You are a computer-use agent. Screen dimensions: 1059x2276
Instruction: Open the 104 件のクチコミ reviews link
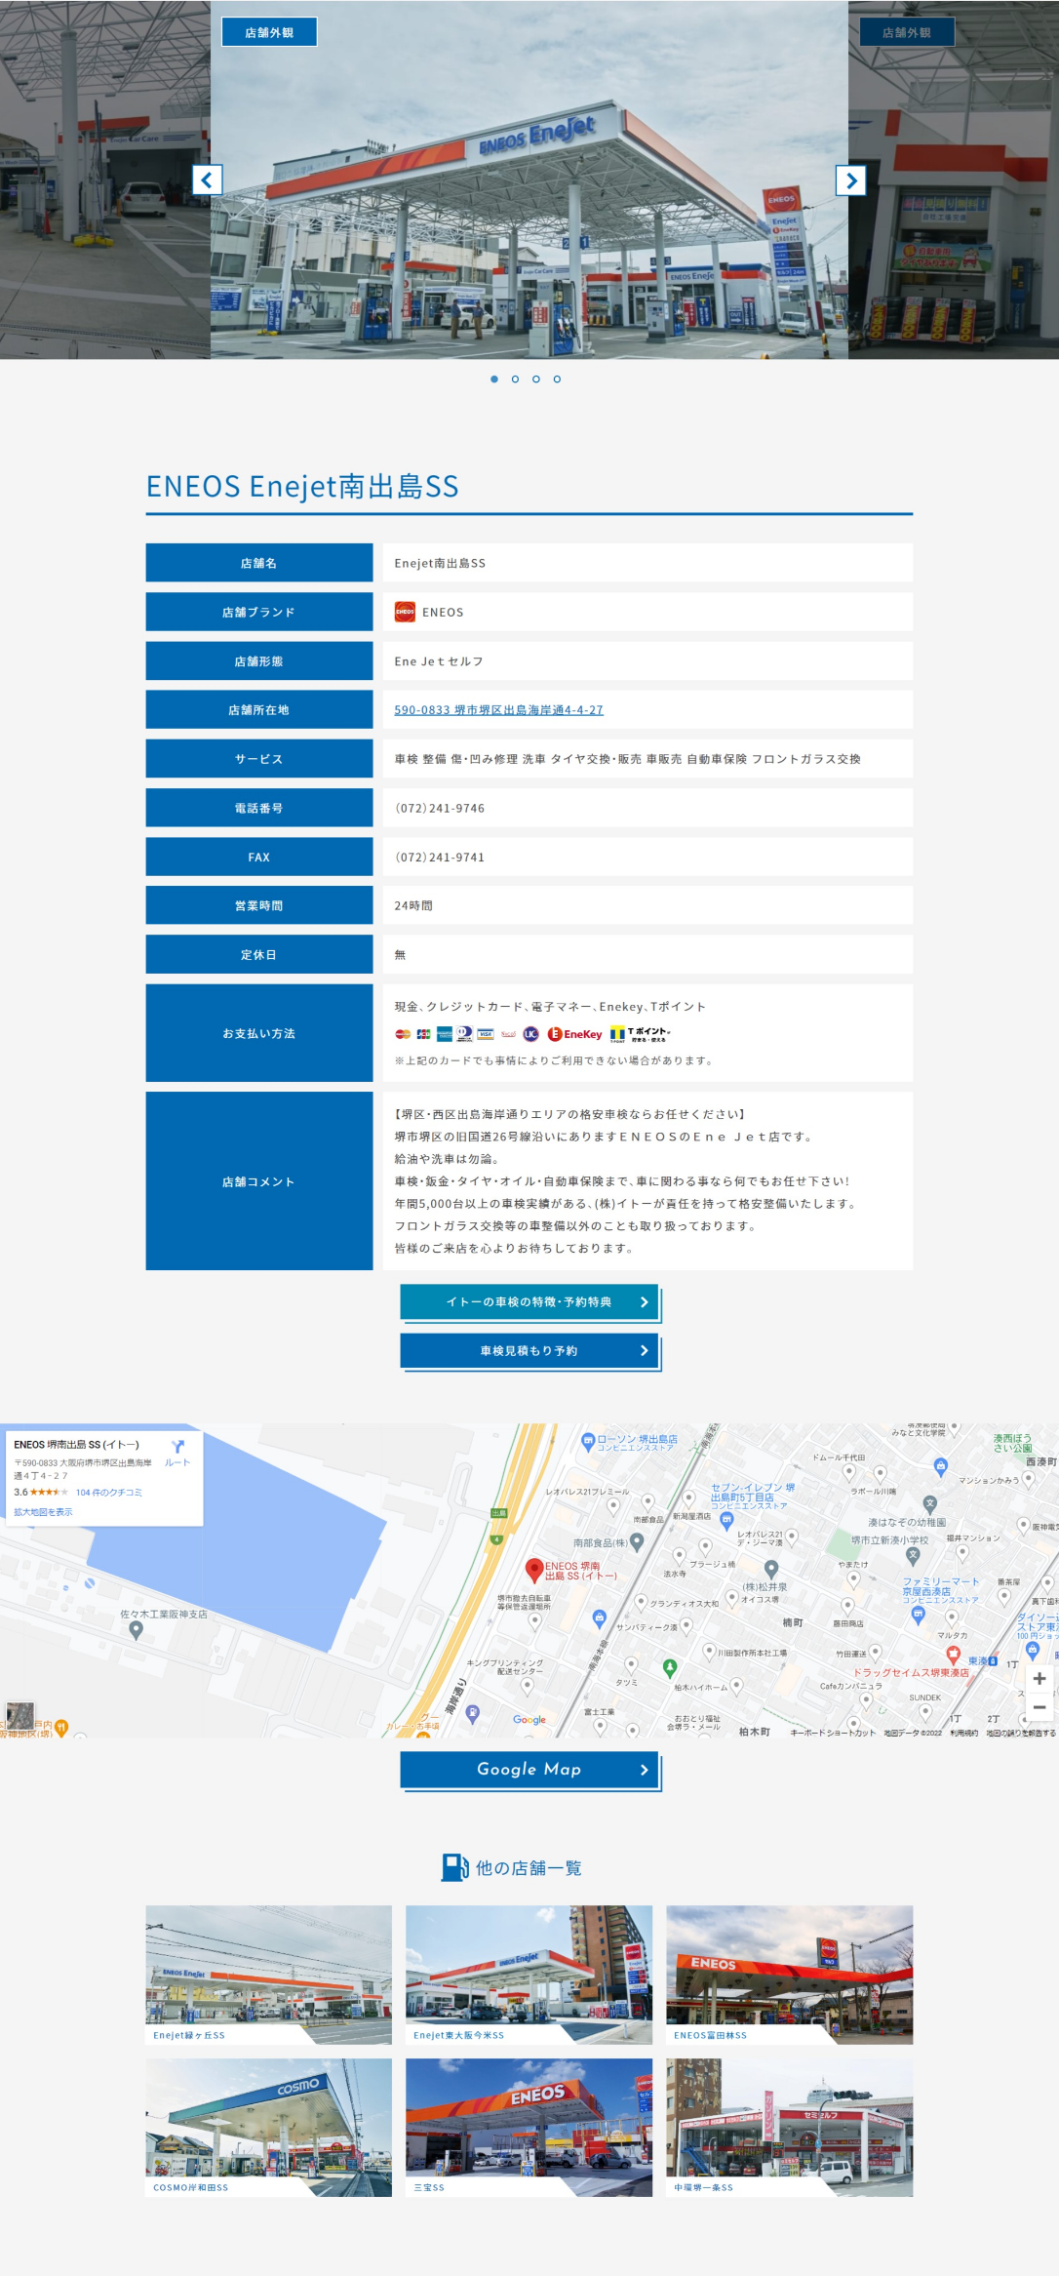pos(109,1493)
